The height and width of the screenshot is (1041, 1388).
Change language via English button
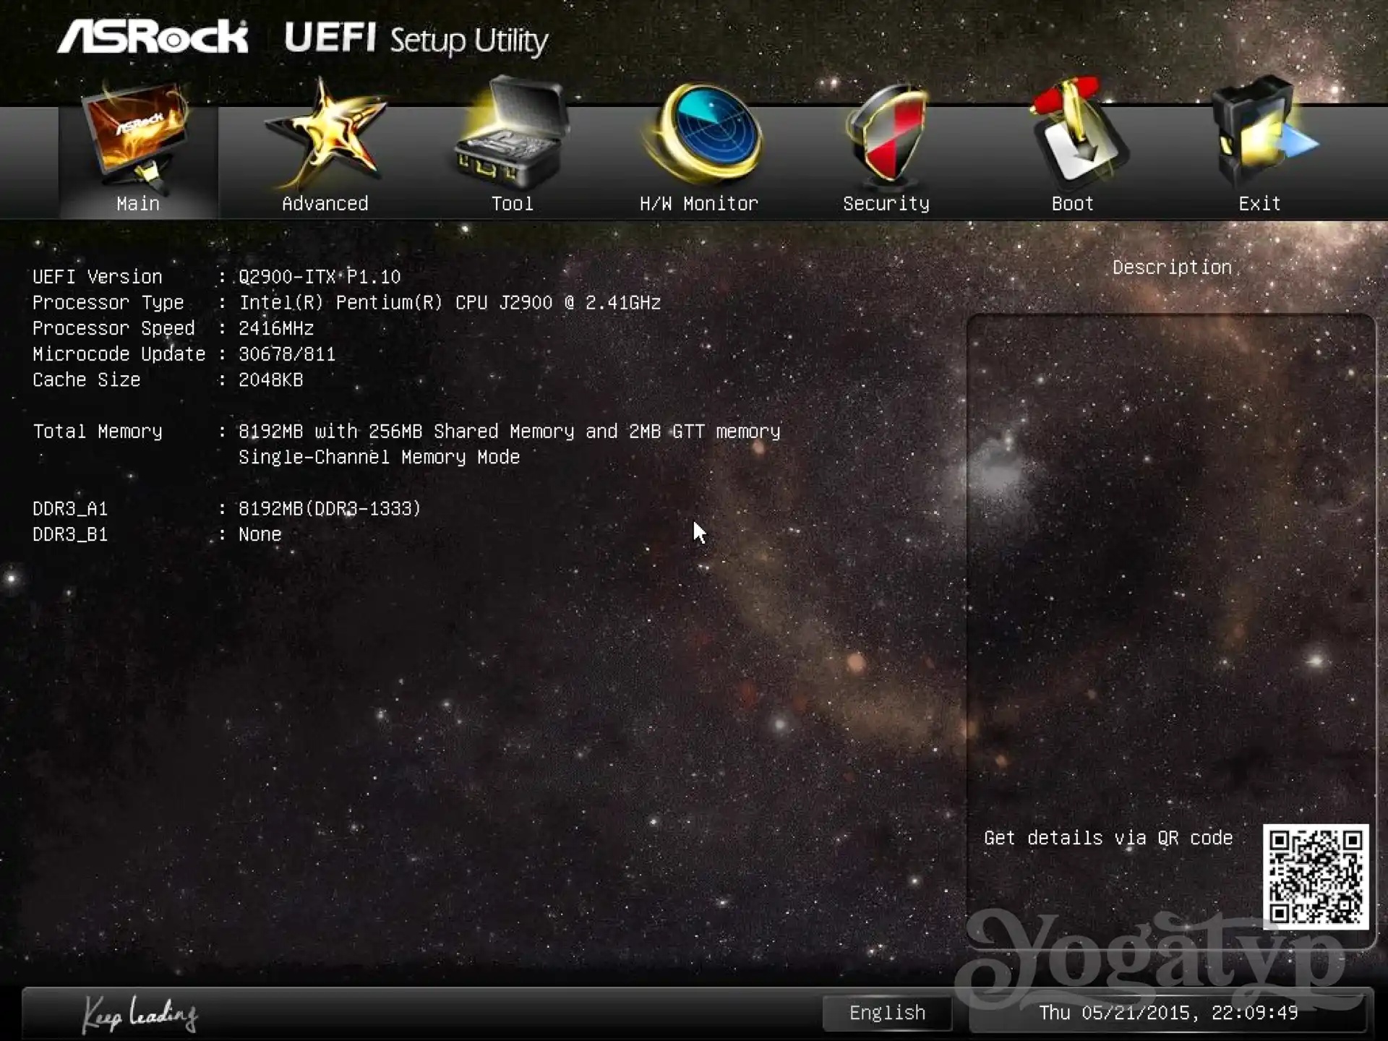pyautogui.click(x=887, y=1013)
